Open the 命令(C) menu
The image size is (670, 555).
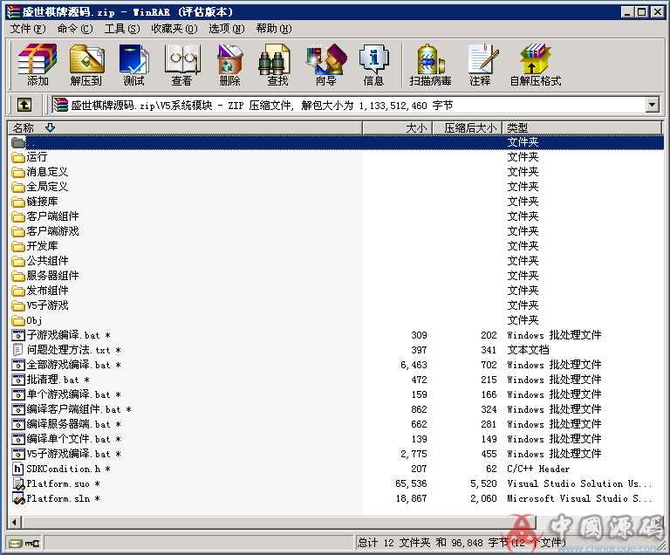point(75,29)
